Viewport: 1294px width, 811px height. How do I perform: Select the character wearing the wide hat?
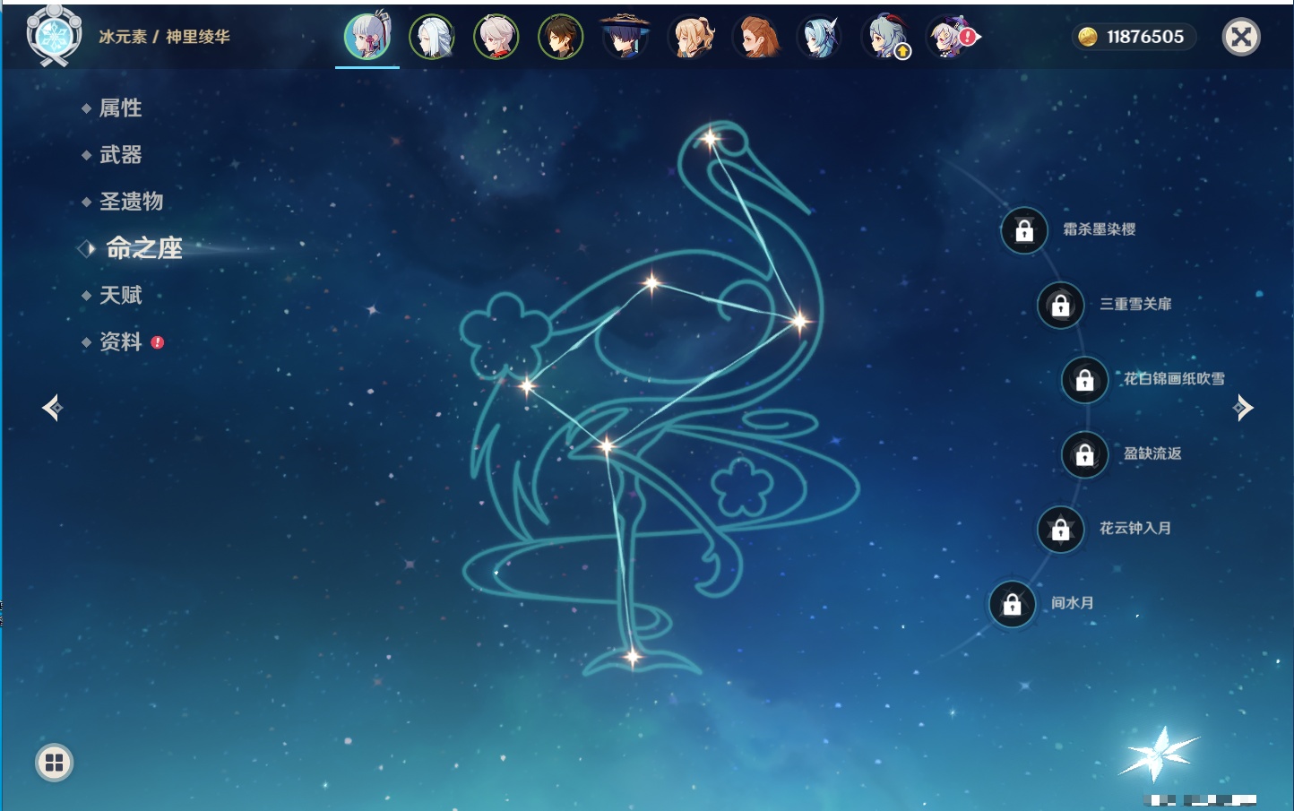(625, 37)
